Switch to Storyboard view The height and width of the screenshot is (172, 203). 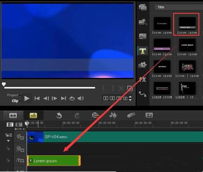(13, 115)
